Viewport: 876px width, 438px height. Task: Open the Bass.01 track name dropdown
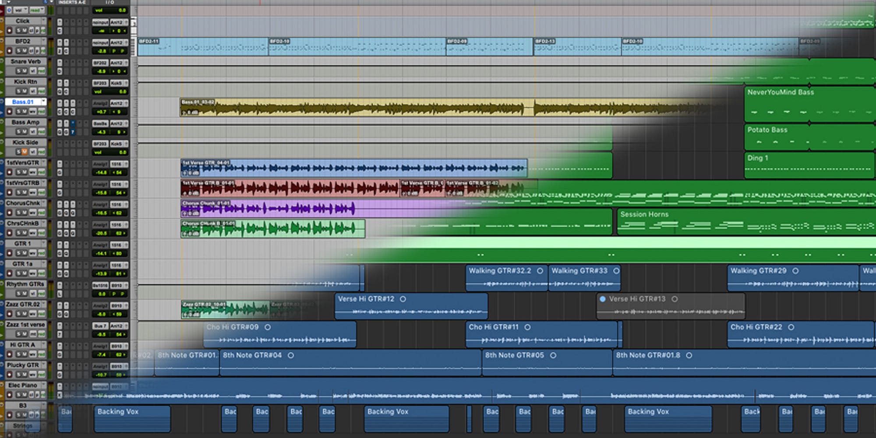(43, 101)
